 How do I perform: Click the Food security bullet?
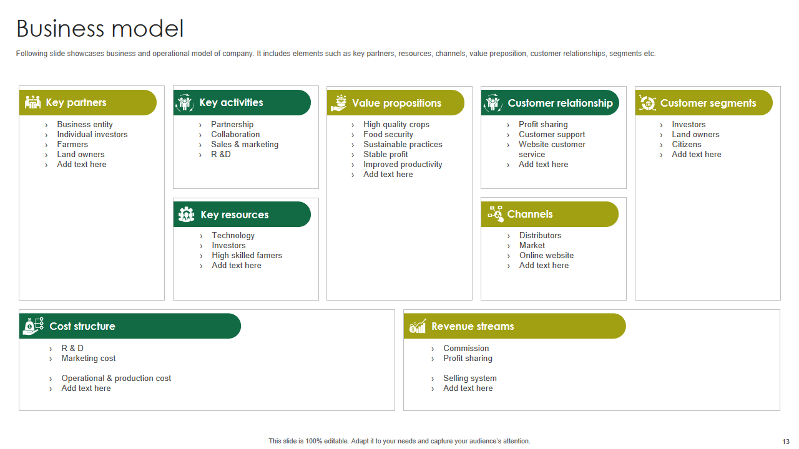tap(388, 135)
